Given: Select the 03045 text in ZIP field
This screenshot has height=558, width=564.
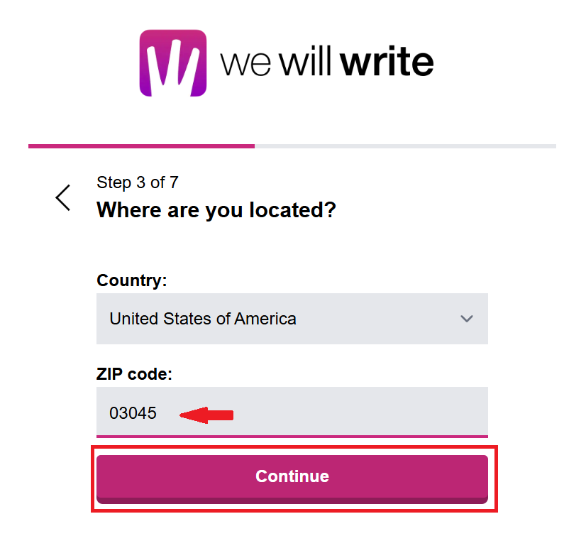Looking at the screenshot, I should click(x=133, y=413).
